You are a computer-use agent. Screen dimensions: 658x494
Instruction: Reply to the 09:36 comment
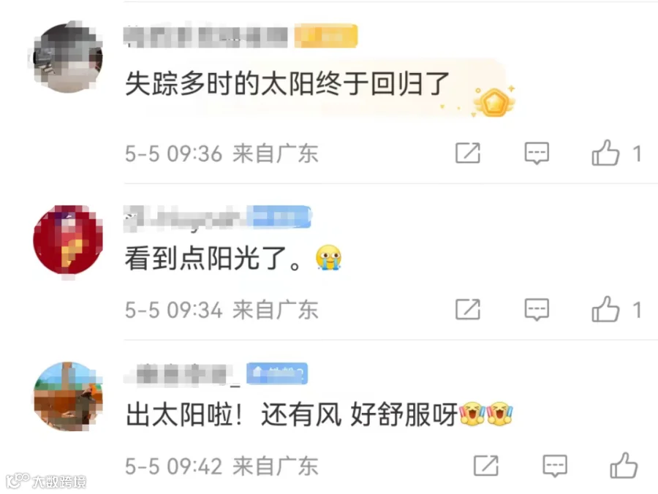pyautogui.click(x=537, y=153)
